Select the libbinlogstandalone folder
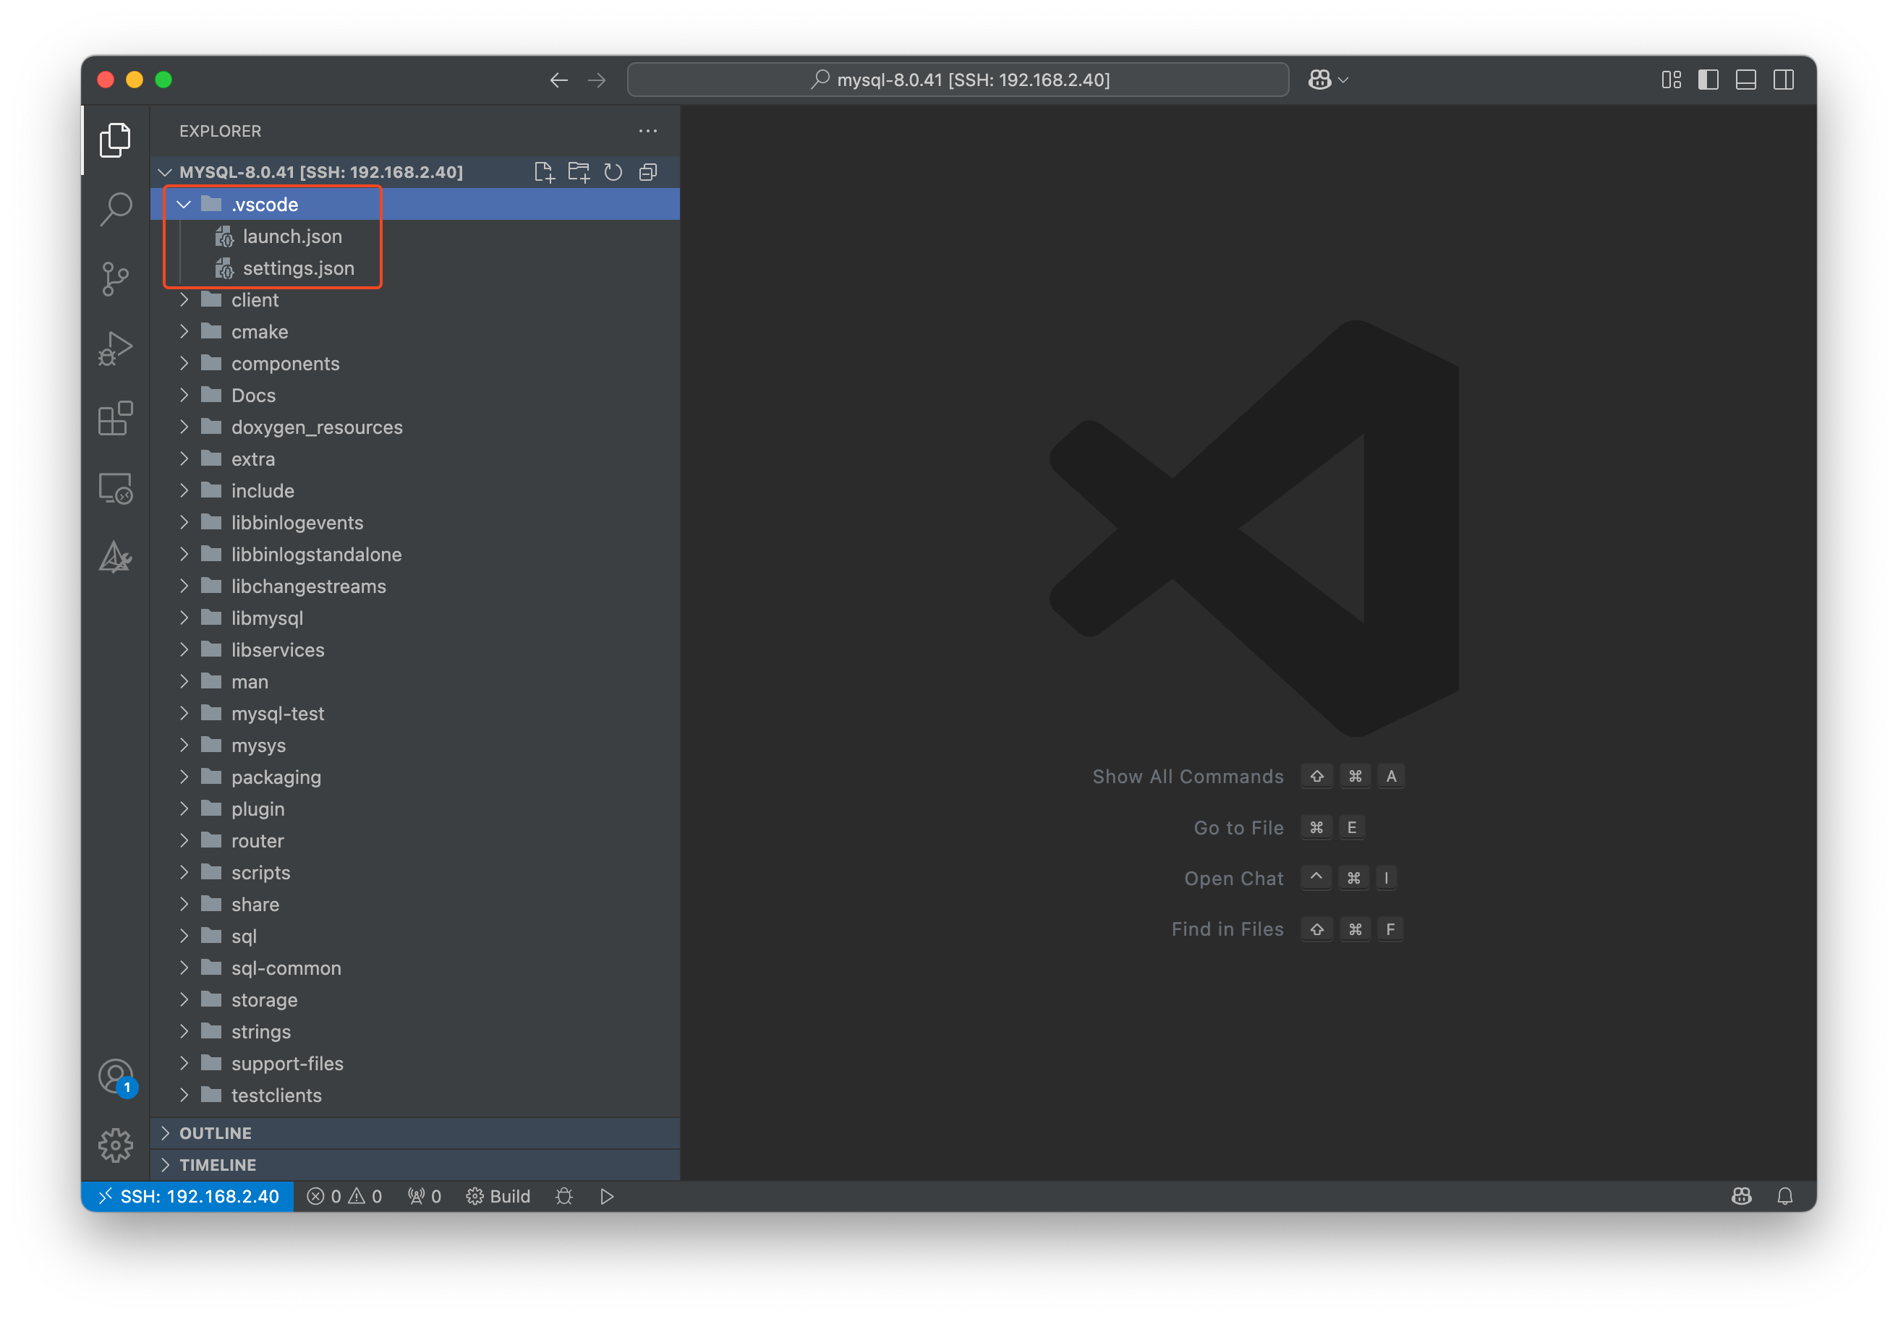 click(415, 555)
